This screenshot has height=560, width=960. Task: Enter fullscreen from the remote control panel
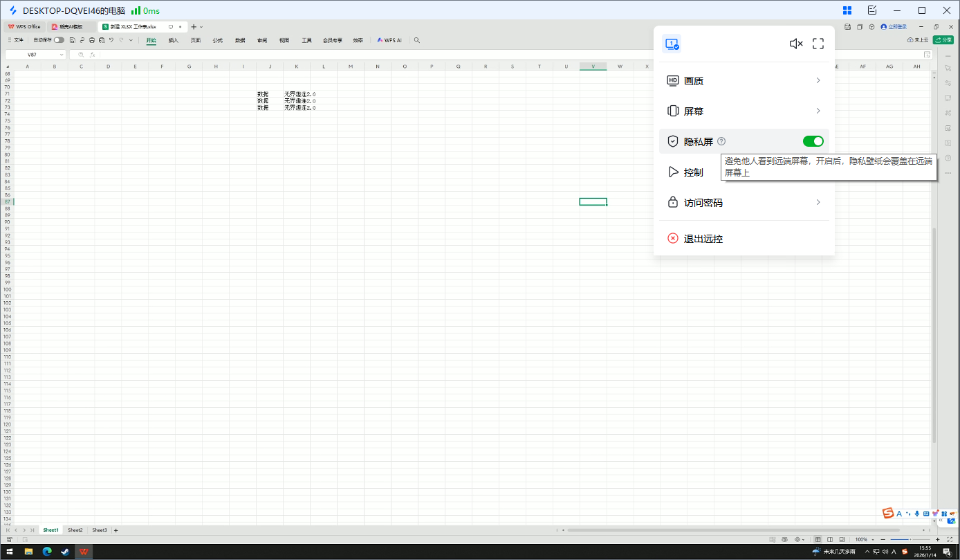point(818,44)
